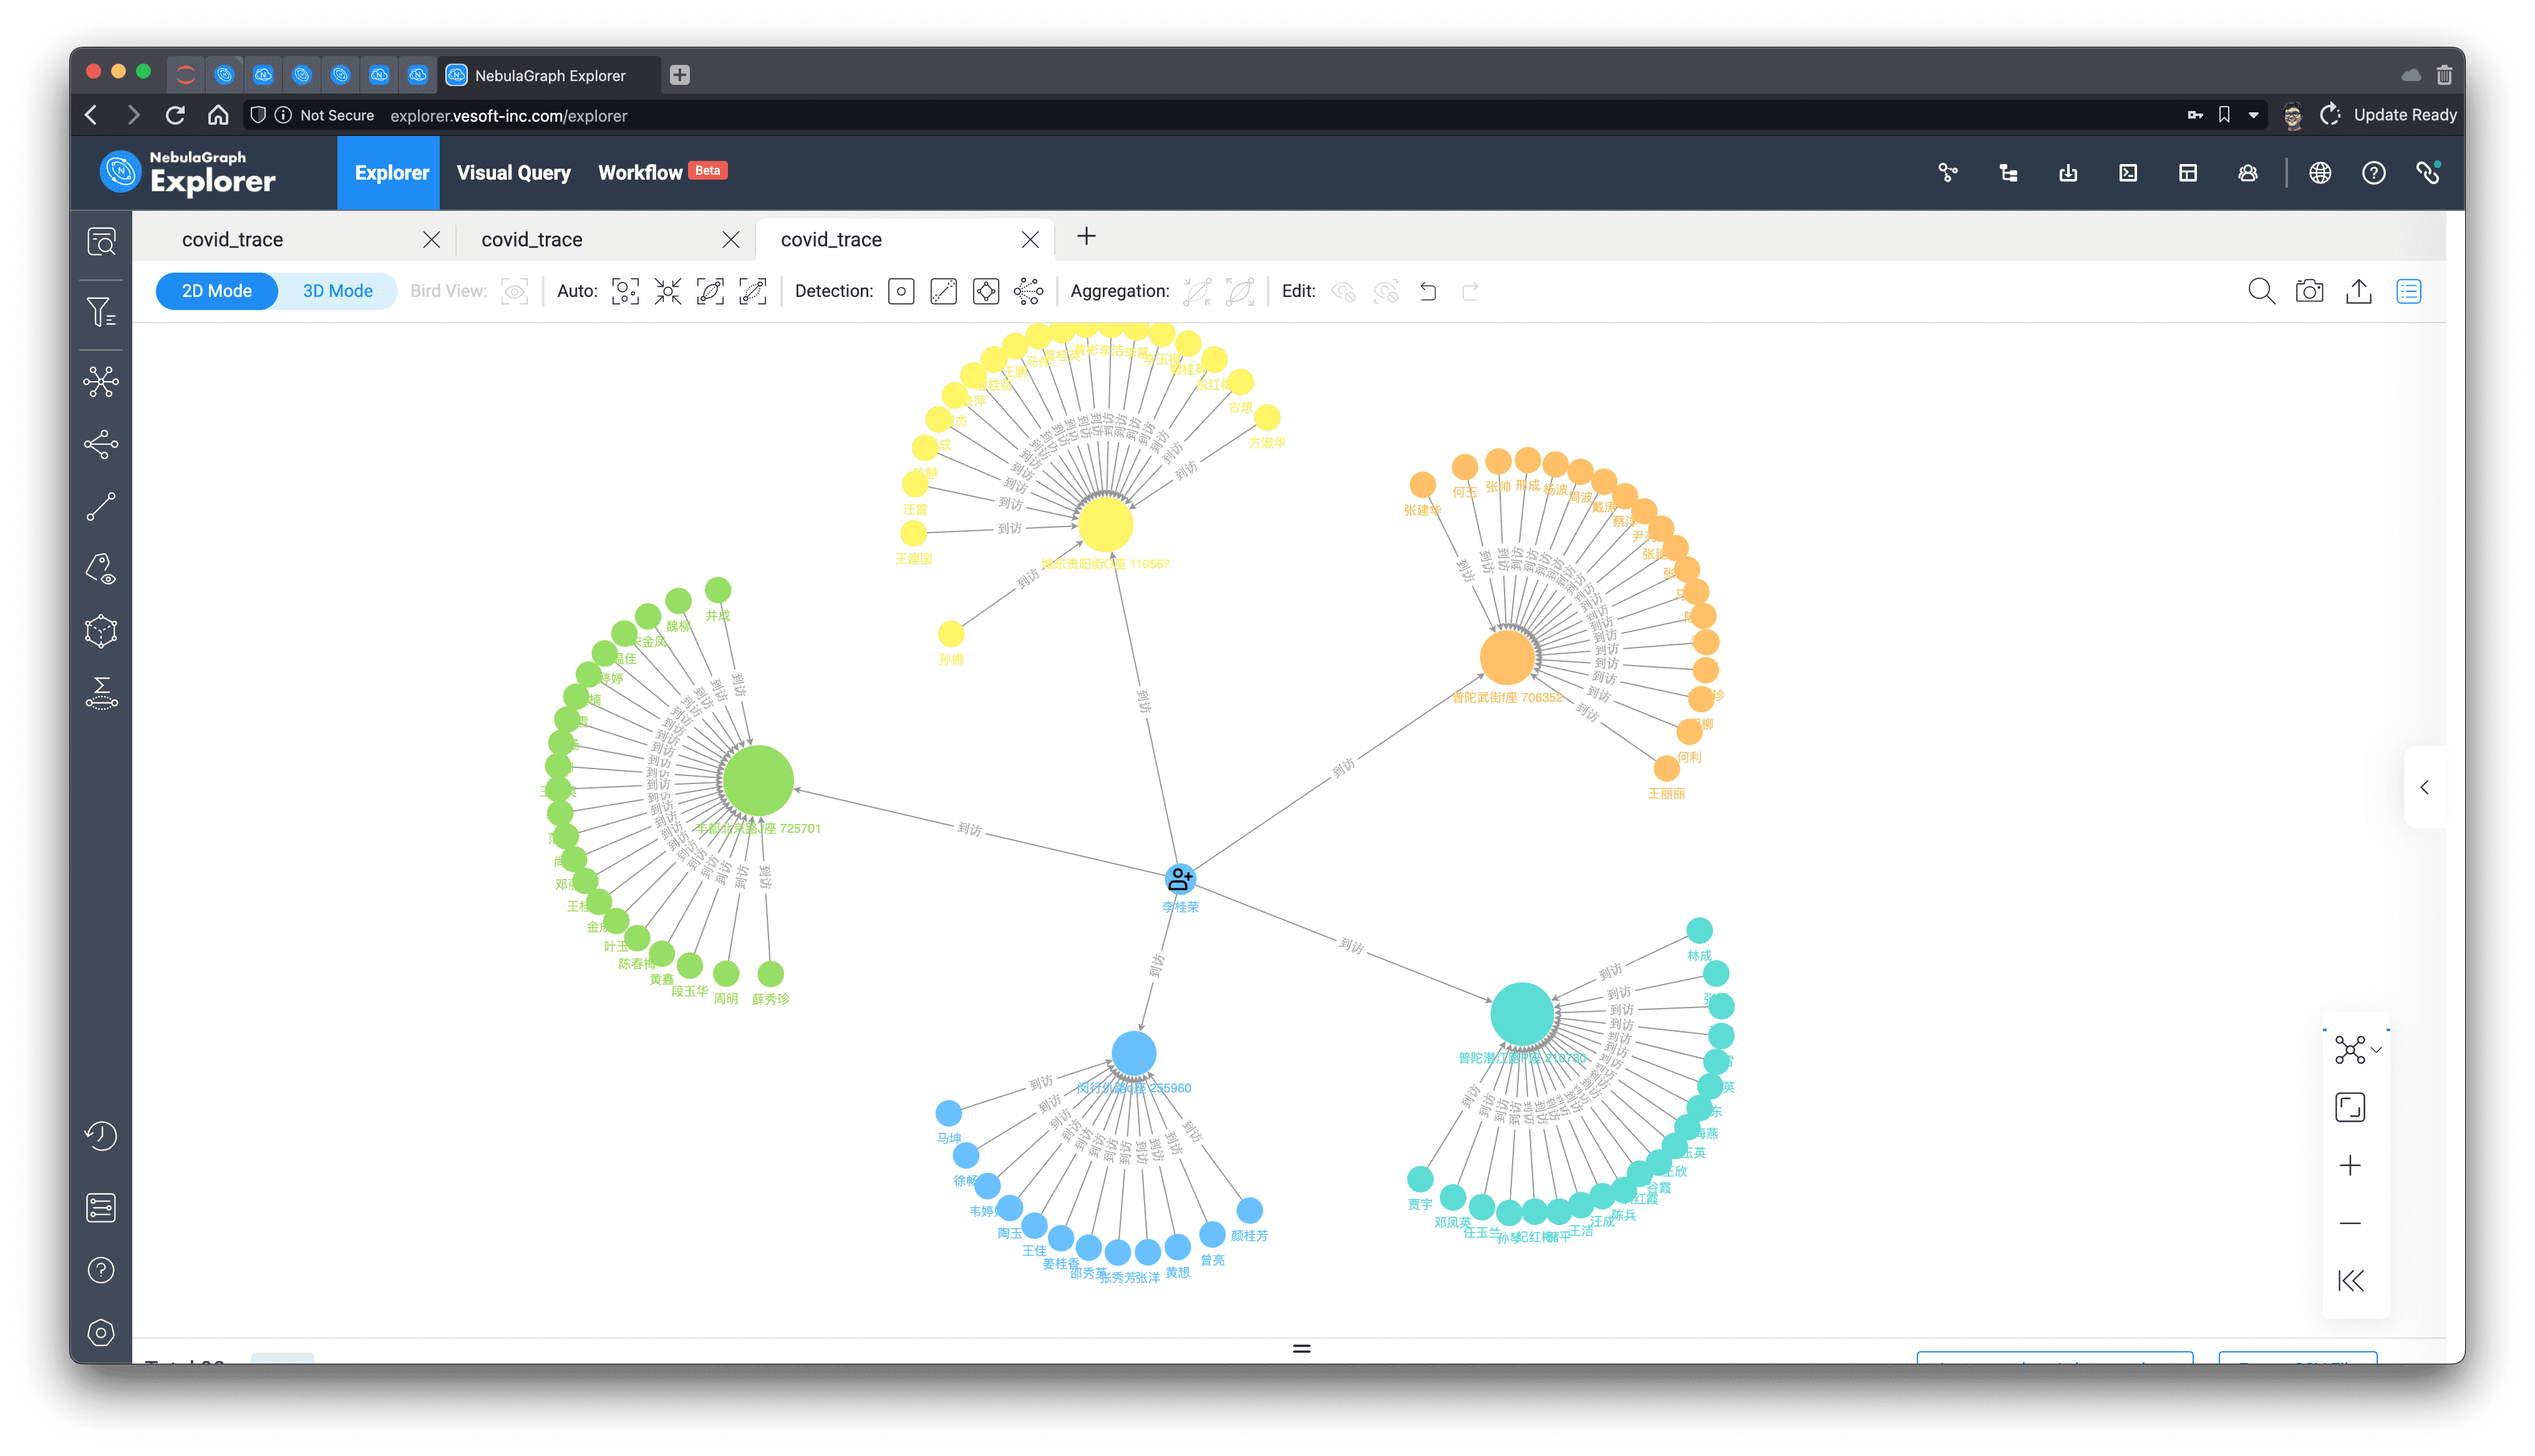The width and height of the screenshot is (2535, 1456).
Task: Open the Start query icon in sidebar
Action: tap(101, 241)
